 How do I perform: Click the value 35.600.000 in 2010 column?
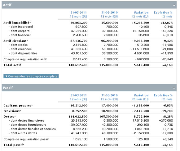point(110,23)
